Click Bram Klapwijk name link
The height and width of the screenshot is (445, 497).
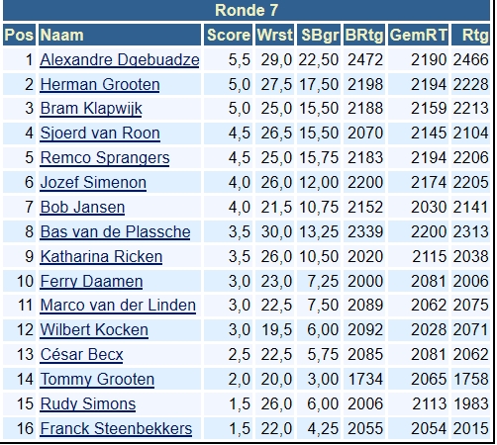point(91,109)
